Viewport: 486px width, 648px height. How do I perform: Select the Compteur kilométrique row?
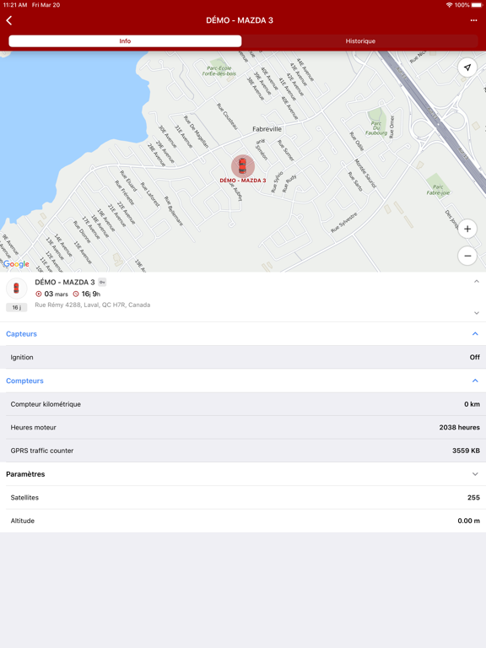tap(243, 404)
